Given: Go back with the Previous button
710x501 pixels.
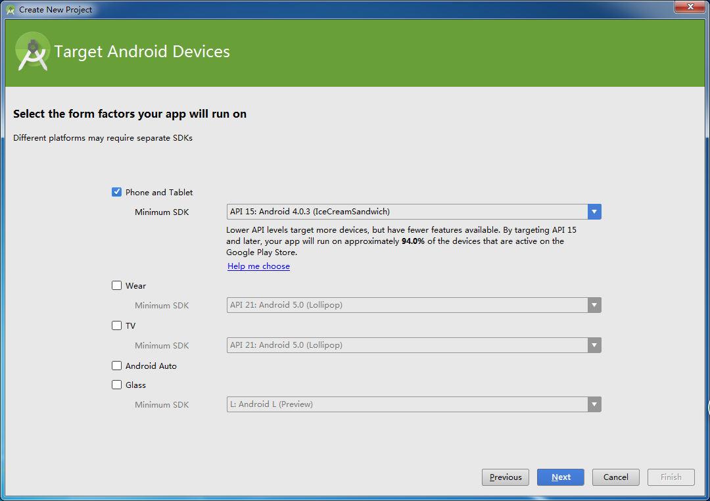Looking at the screenshot, I should pos(506,477).
